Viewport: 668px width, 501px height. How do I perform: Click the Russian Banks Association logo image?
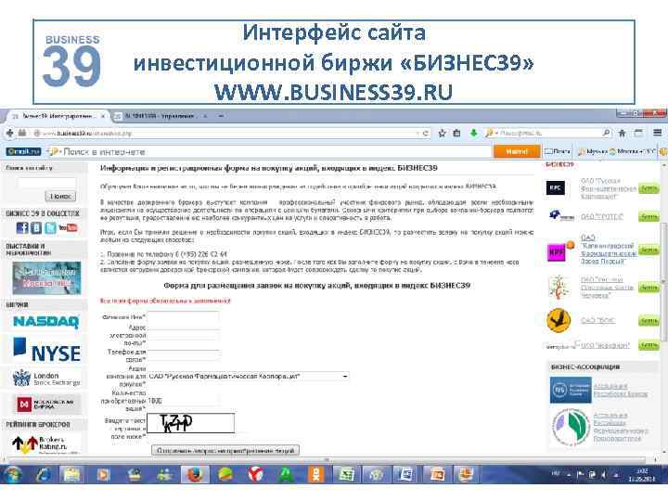tap(570, 390)
